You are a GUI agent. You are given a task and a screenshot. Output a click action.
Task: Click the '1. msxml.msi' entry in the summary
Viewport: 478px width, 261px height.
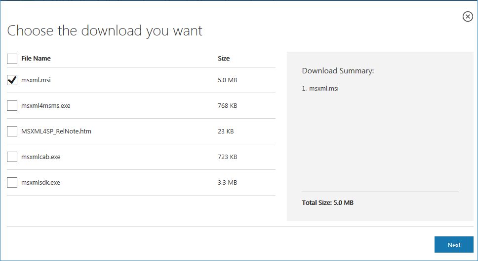pos(320,89)
